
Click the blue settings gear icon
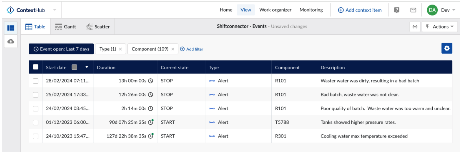pos(446,48)
